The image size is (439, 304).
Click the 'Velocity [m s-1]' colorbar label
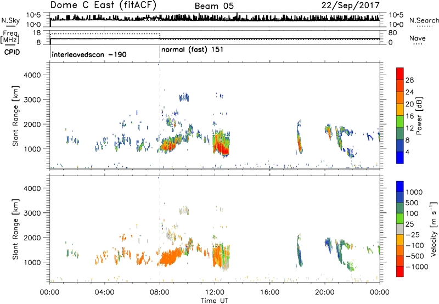pyautogui.click(x=434, y=229)
